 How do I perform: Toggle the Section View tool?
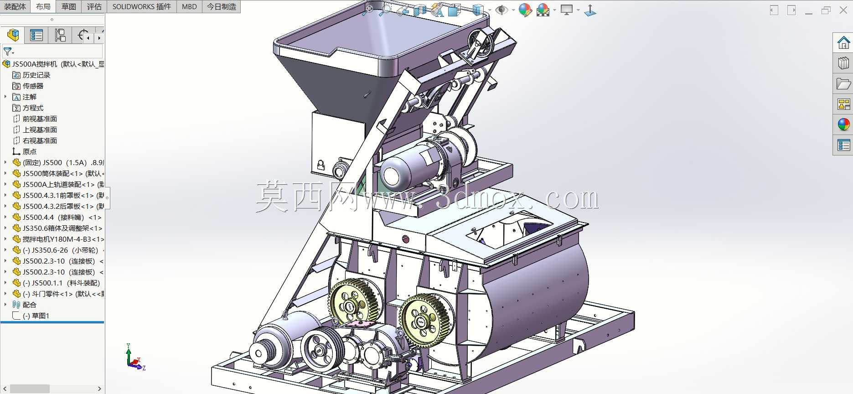coord(419,10)
